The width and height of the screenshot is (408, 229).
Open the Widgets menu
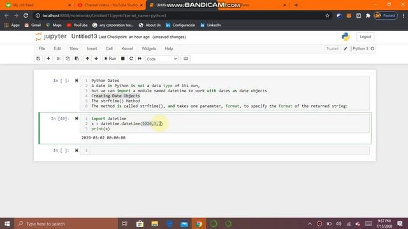click(x=149, y=48)
